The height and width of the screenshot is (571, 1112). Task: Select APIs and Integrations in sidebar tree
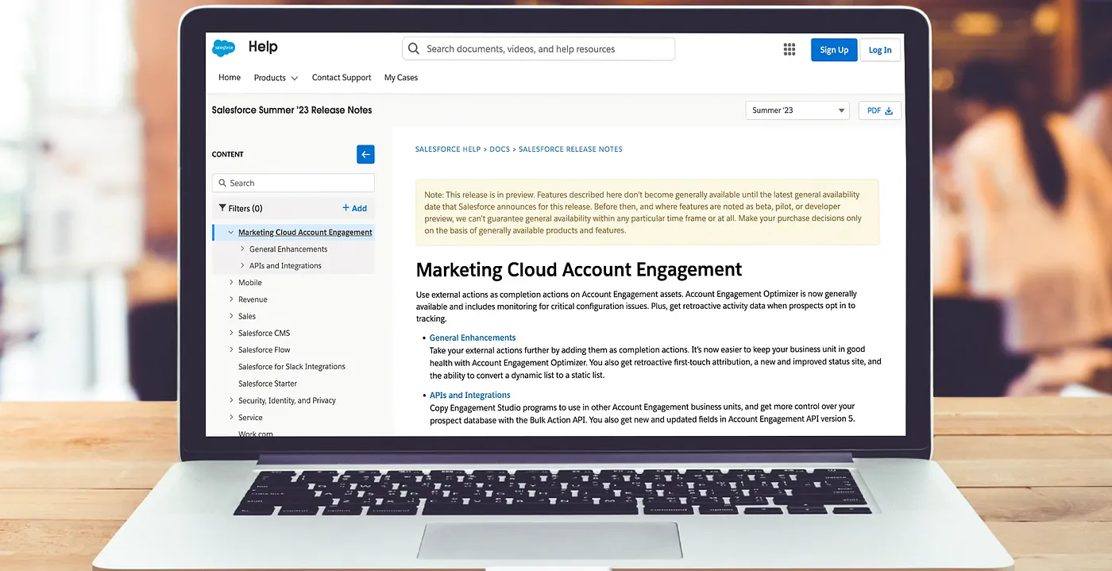285,266
